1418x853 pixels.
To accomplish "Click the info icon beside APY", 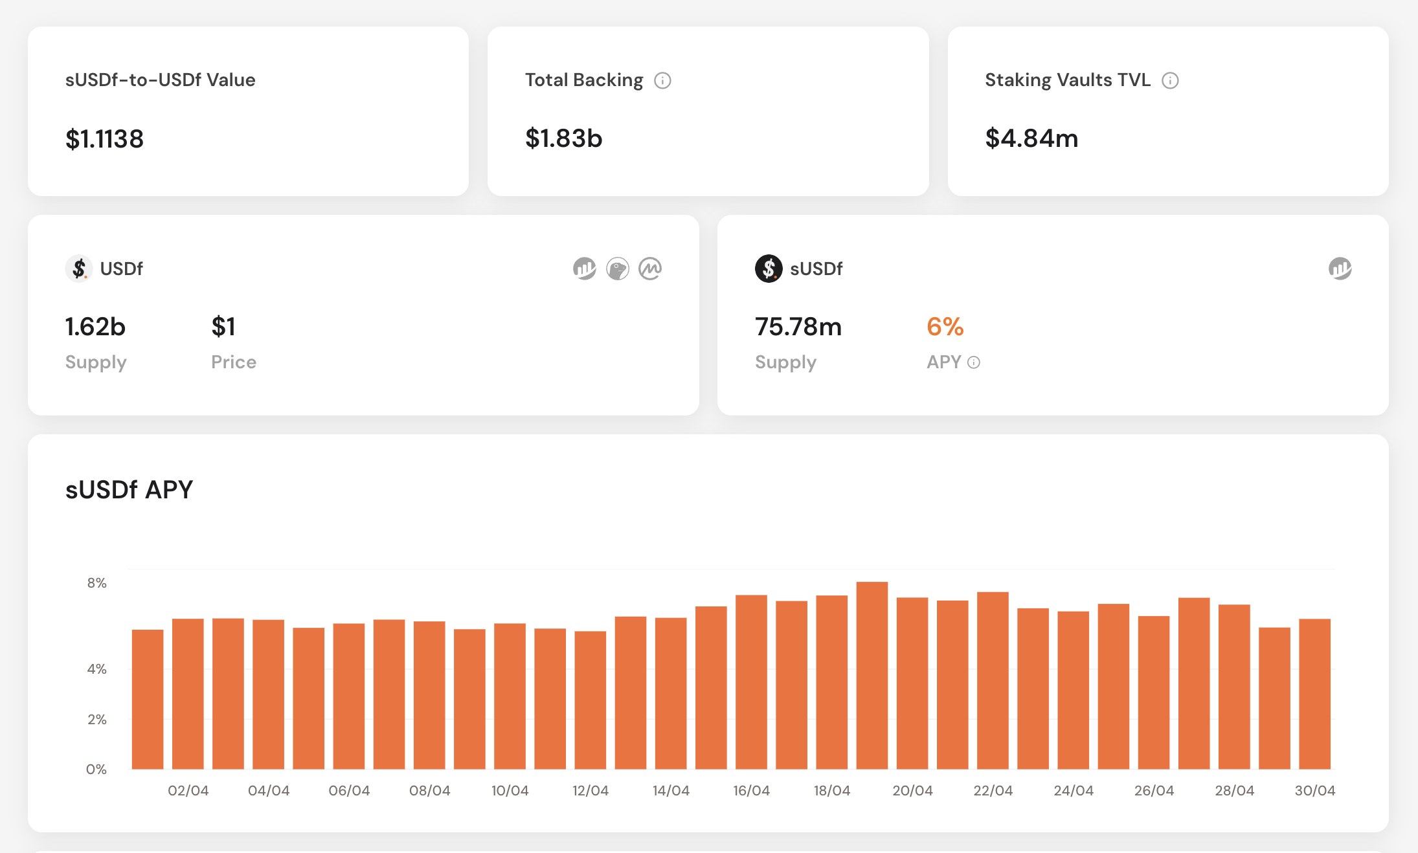I will click(x=974, y=362).
